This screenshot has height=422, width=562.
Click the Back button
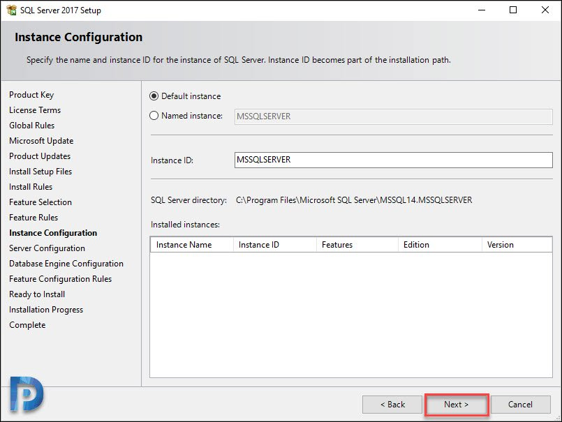[392, 405]
